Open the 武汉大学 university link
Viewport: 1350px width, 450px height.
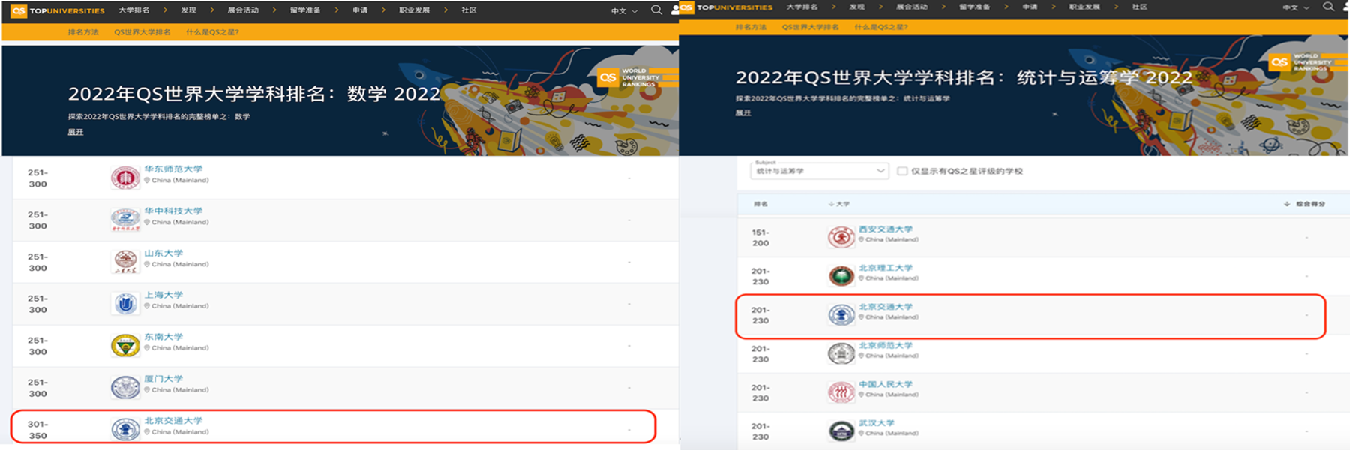[876, 423]
